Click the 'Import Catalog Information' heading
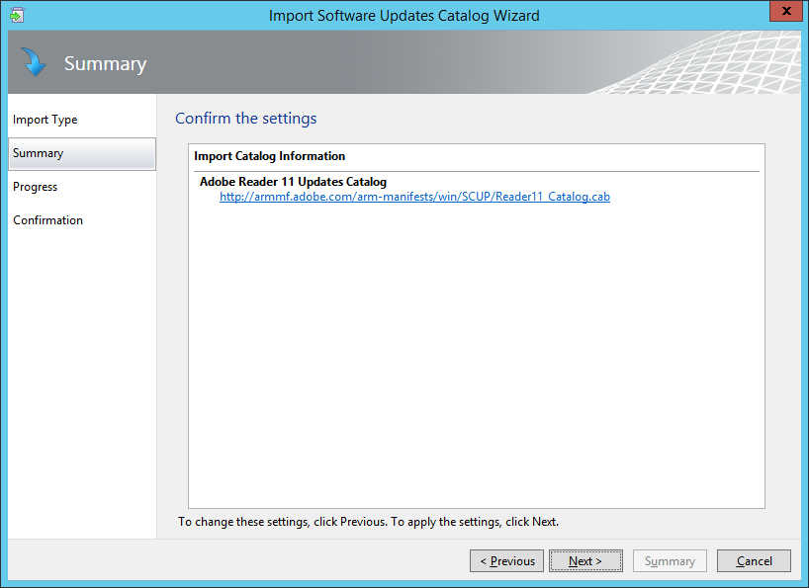This screenshot has width=809, height=588. pyautogui.click(x=269, y=156)
